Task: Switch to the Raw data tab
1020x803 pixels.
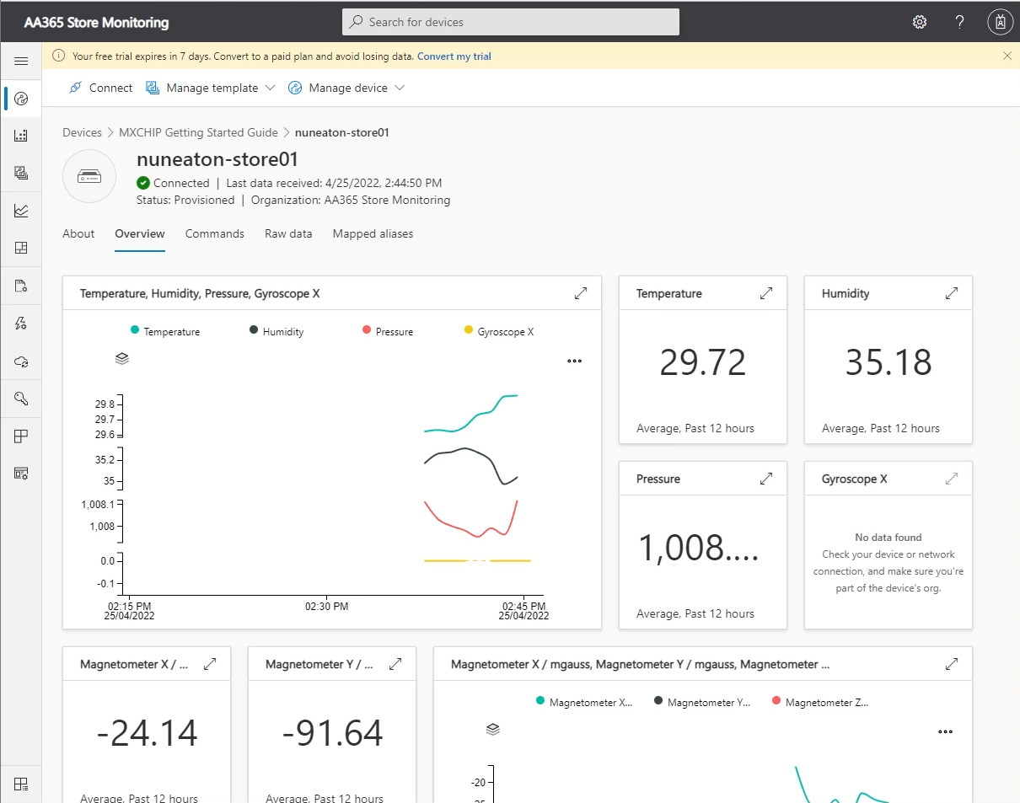Action: tap(288, 233)
